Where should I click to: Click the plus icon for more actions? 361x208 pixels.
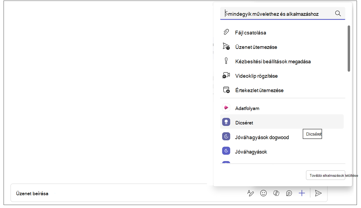[x=302, y=193]
